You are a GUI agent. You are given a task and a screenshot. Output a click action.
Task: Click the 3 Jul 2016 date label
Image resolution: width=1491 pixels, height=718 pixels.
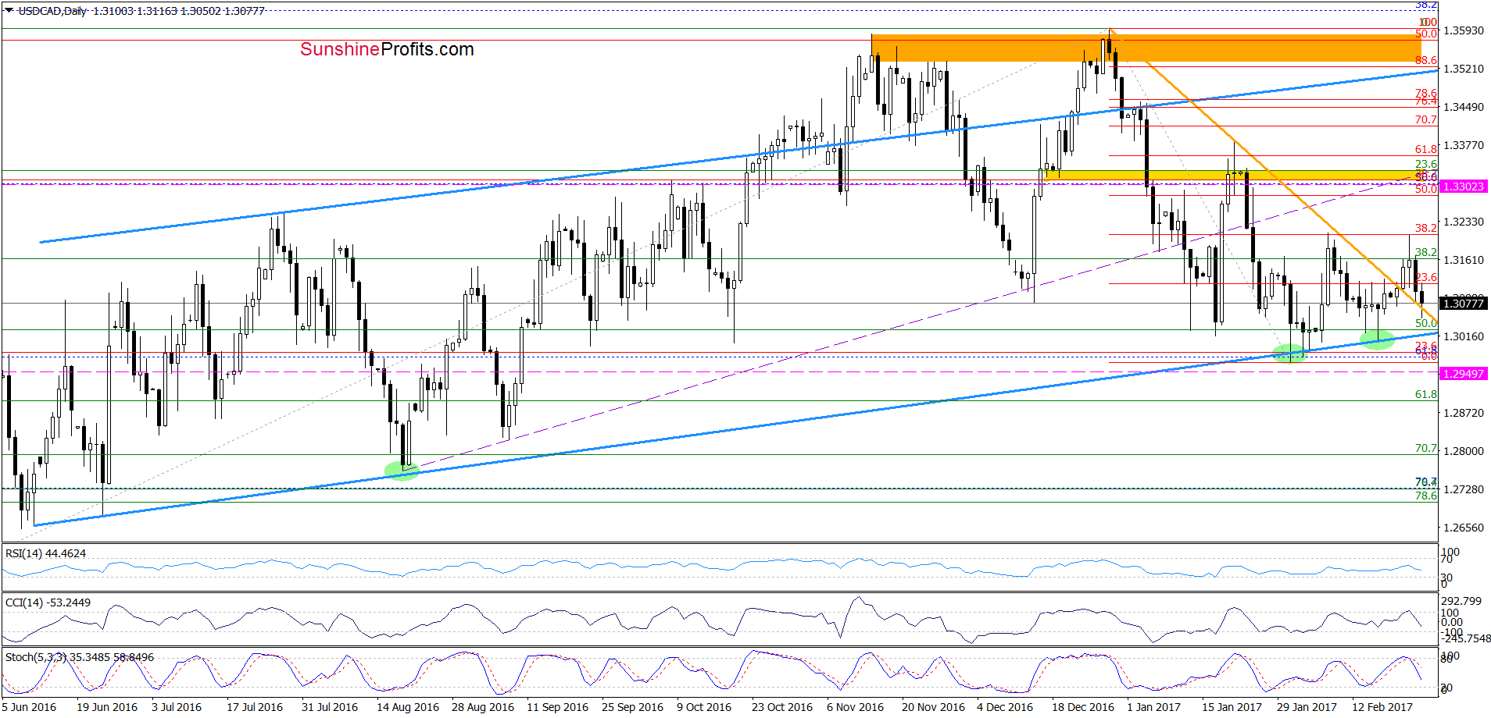(x=177, y=707)
